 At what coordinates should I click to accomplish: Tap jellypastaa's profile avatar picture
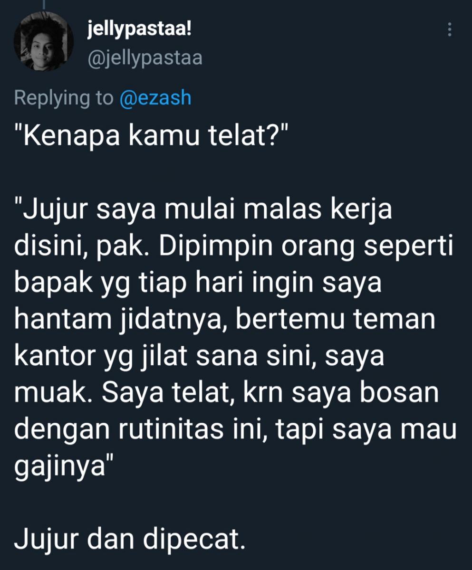point(44,42)
